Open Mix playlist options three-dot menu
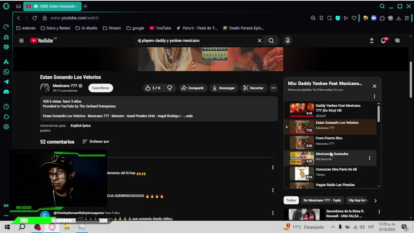414x233 pixels. 374,96
